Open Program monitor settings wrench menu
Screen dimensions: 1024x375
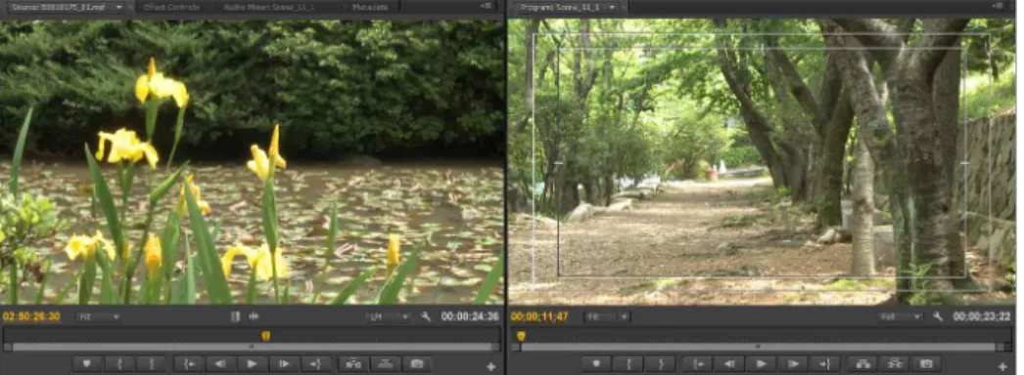(x=938, y=317)
